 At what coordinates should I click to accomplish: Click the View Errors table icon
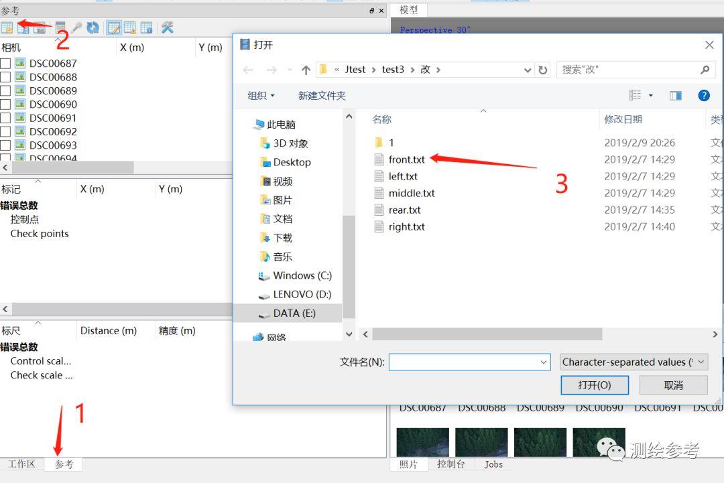coord(146,27)
